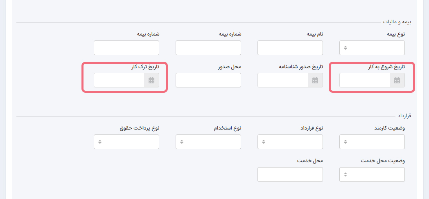Screen dimensions: 429x199
Task: Focus the محل صدور text field
Action: tap(208, 80)
